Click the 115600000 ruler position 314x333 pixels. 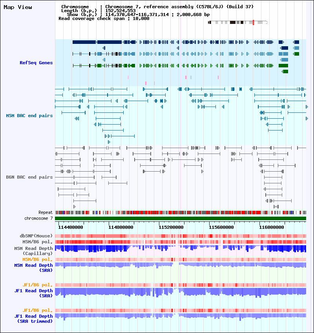click(221, 227)
